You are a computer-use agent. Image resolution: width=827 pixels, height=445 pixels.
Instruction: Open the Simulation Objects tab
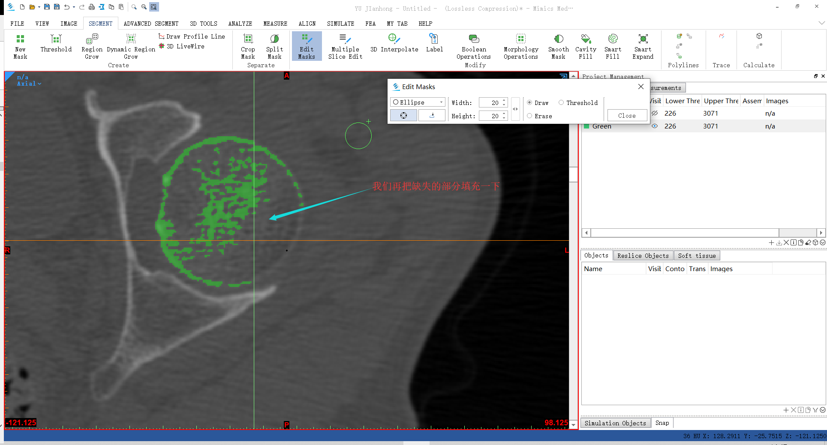615,423
